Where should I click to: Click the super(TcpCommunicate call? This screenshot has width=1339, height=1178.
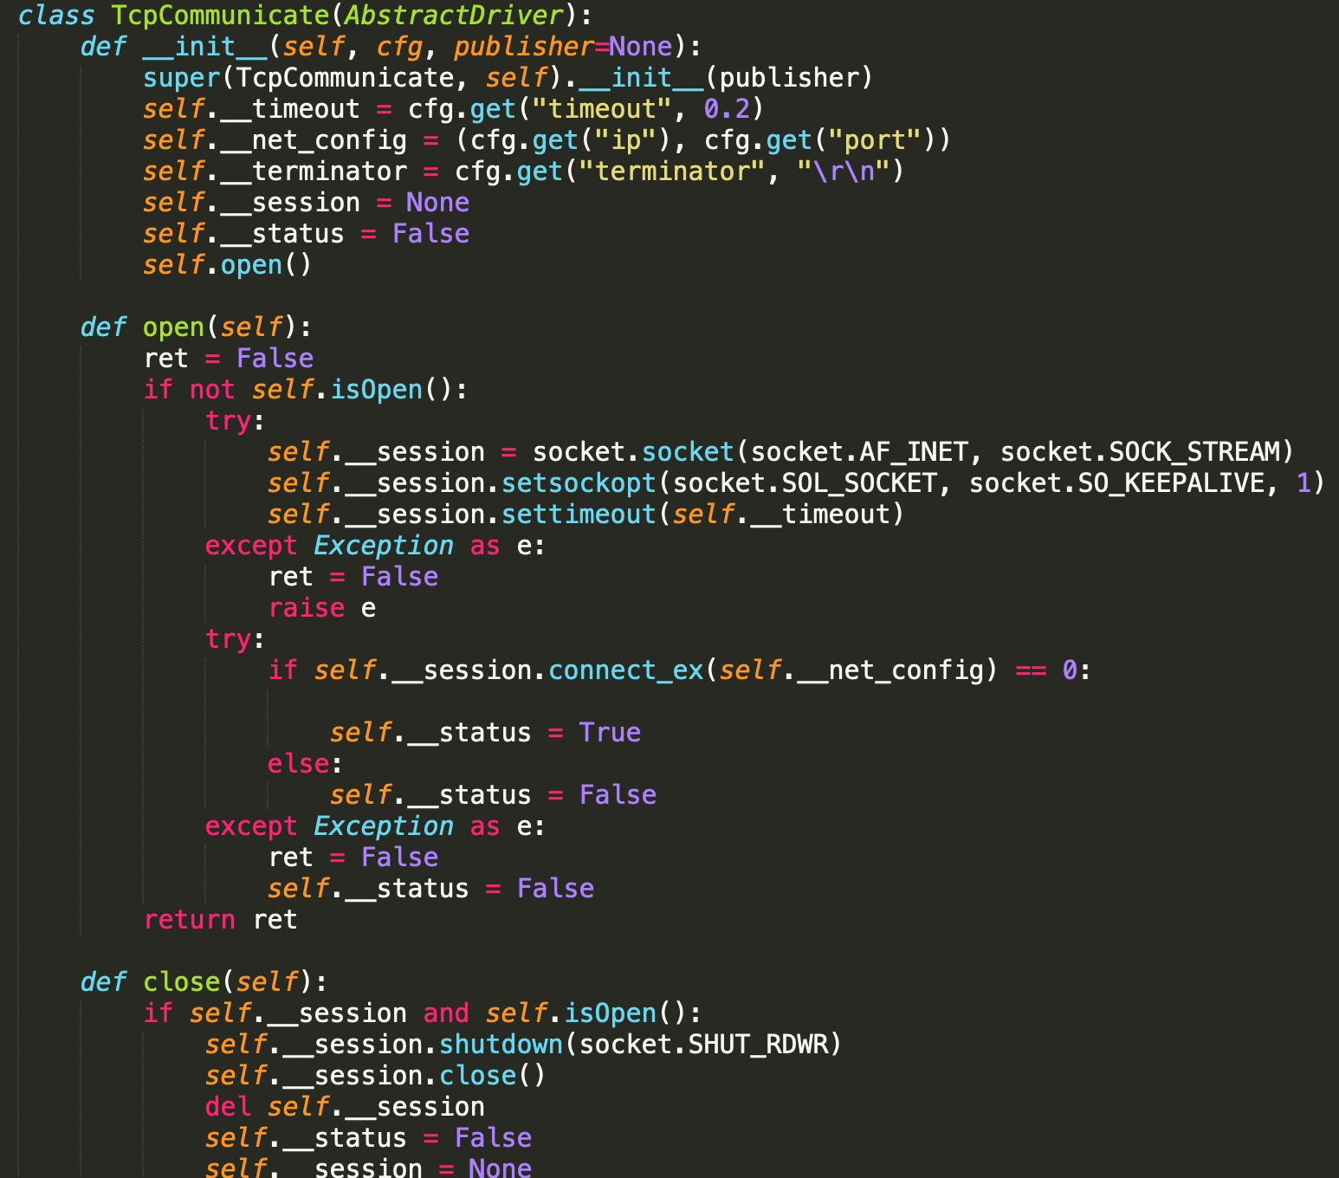298,78
